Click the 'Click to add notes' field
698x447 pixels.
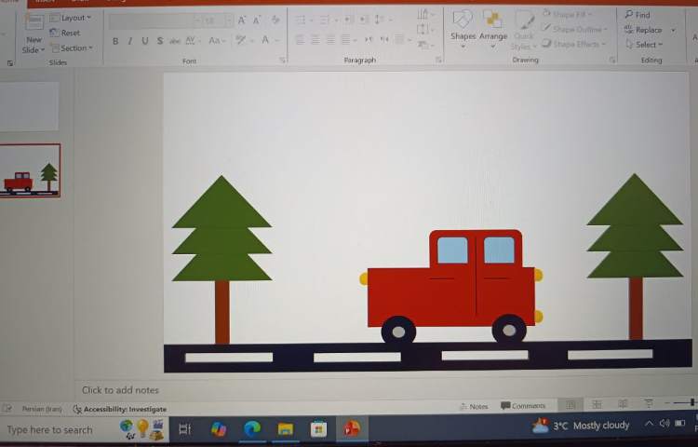(121, 390)
